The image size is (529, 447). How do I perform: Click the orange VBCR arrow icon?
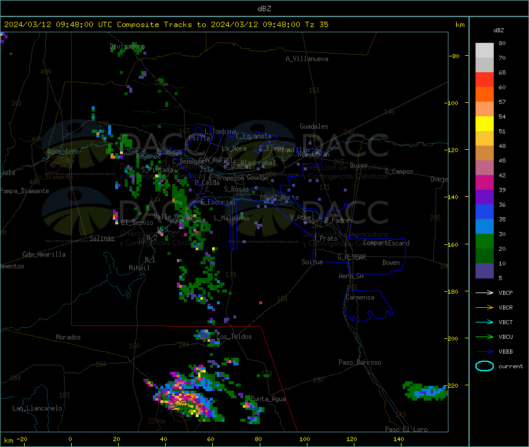(x=484, y=307)
